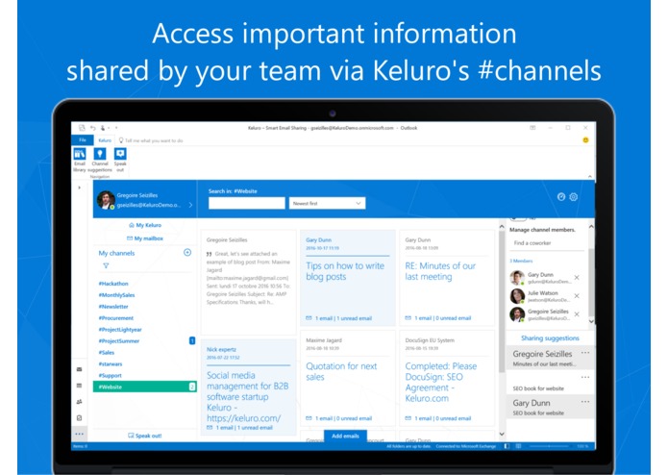Click scroll up arrow of email list scrollbar

(502, 227)
